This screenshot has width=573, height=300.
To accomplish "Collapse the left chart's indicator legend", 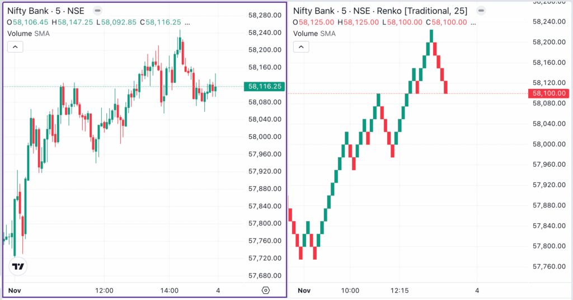I will pos(15,46).
